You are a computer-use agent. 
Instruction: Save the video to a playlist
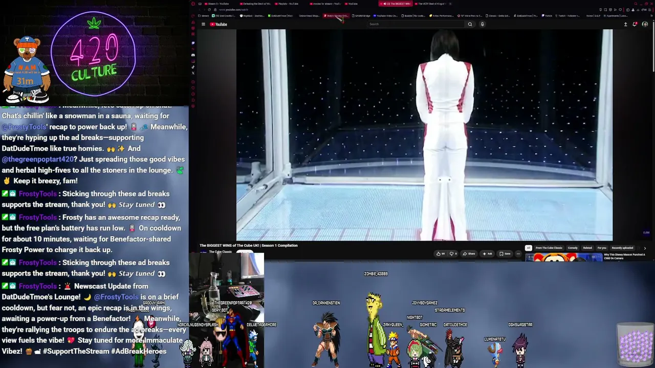coord(505,254)
